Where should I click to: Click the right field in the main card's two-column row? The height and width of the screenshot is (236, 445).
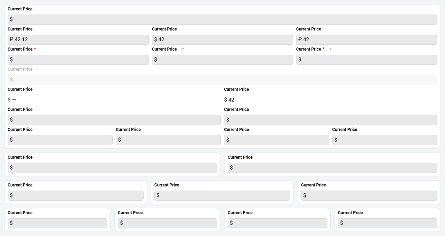[x=330, y=120]
